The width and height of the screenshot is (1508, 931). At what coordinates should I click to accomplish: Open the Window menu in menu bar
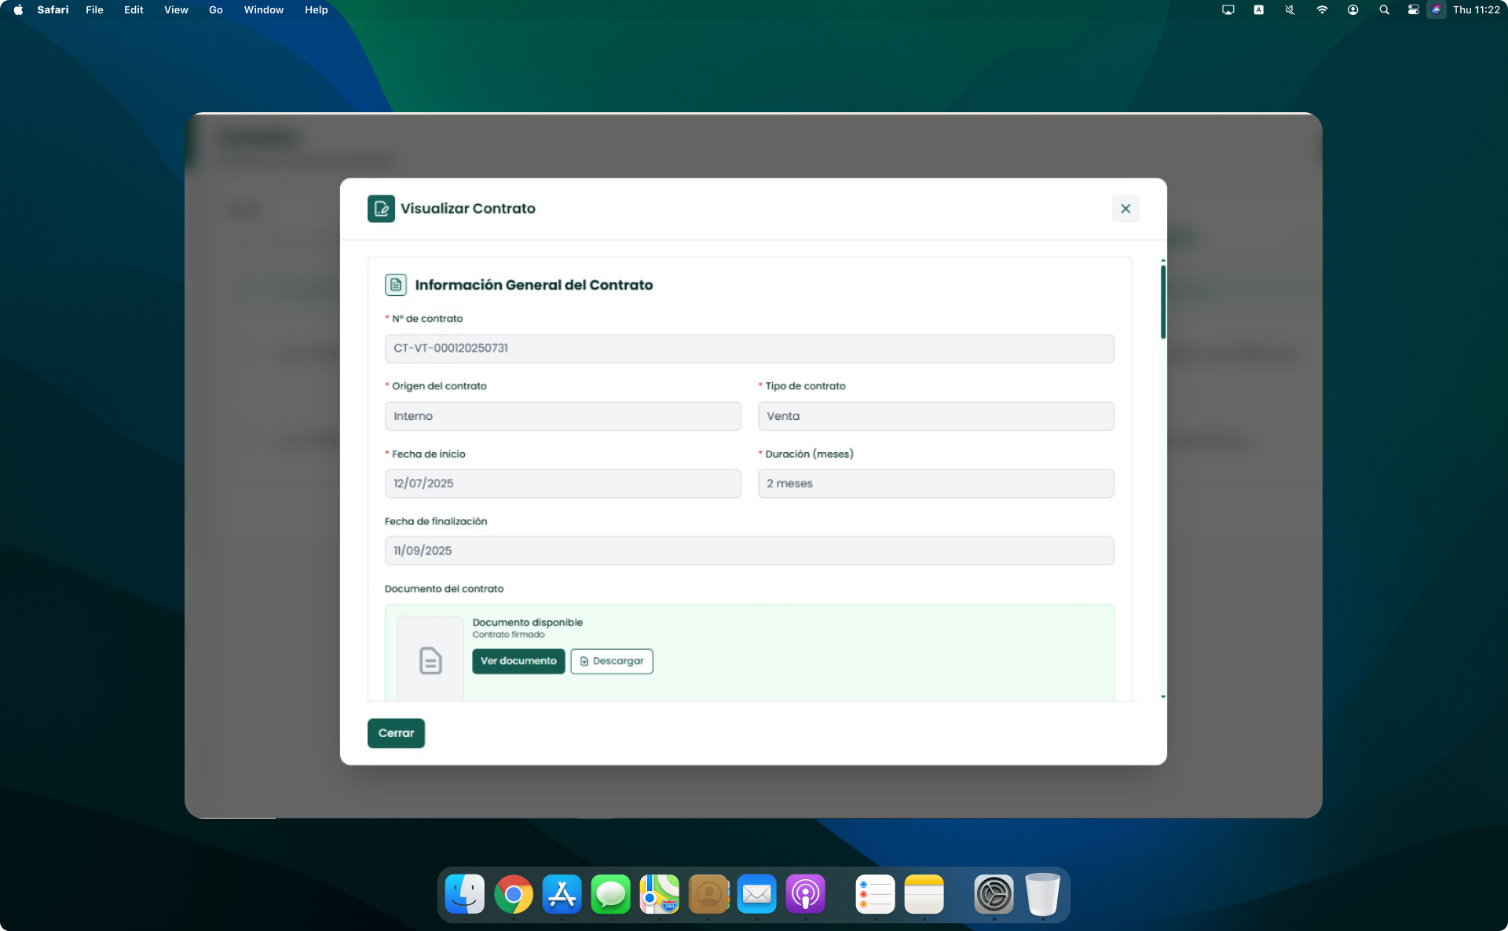pyautogui.click(x=263, y=10)
